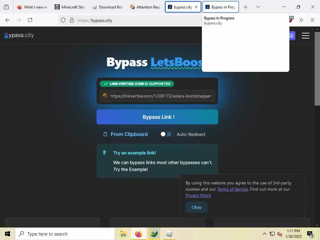320x240 pixels.
Task: Switch to the Minecraft Store tab
Action: (70, 7)
